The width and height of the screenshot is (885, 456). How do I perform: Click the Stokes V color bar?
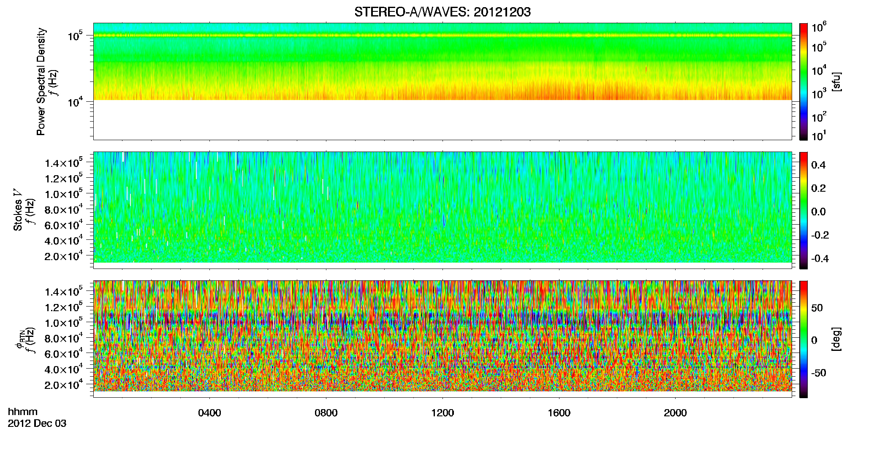point(804,210)
